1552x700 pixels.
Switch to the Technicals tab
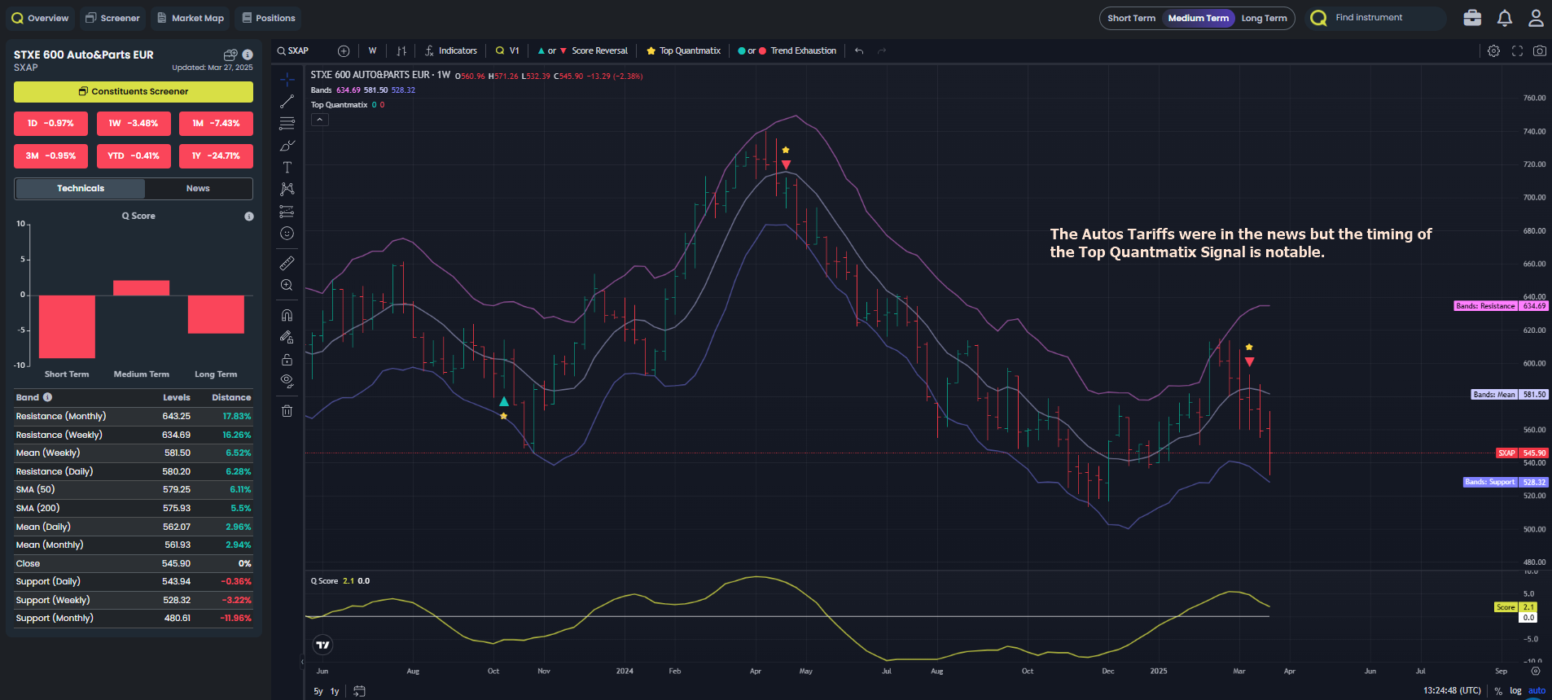(81, 188)
